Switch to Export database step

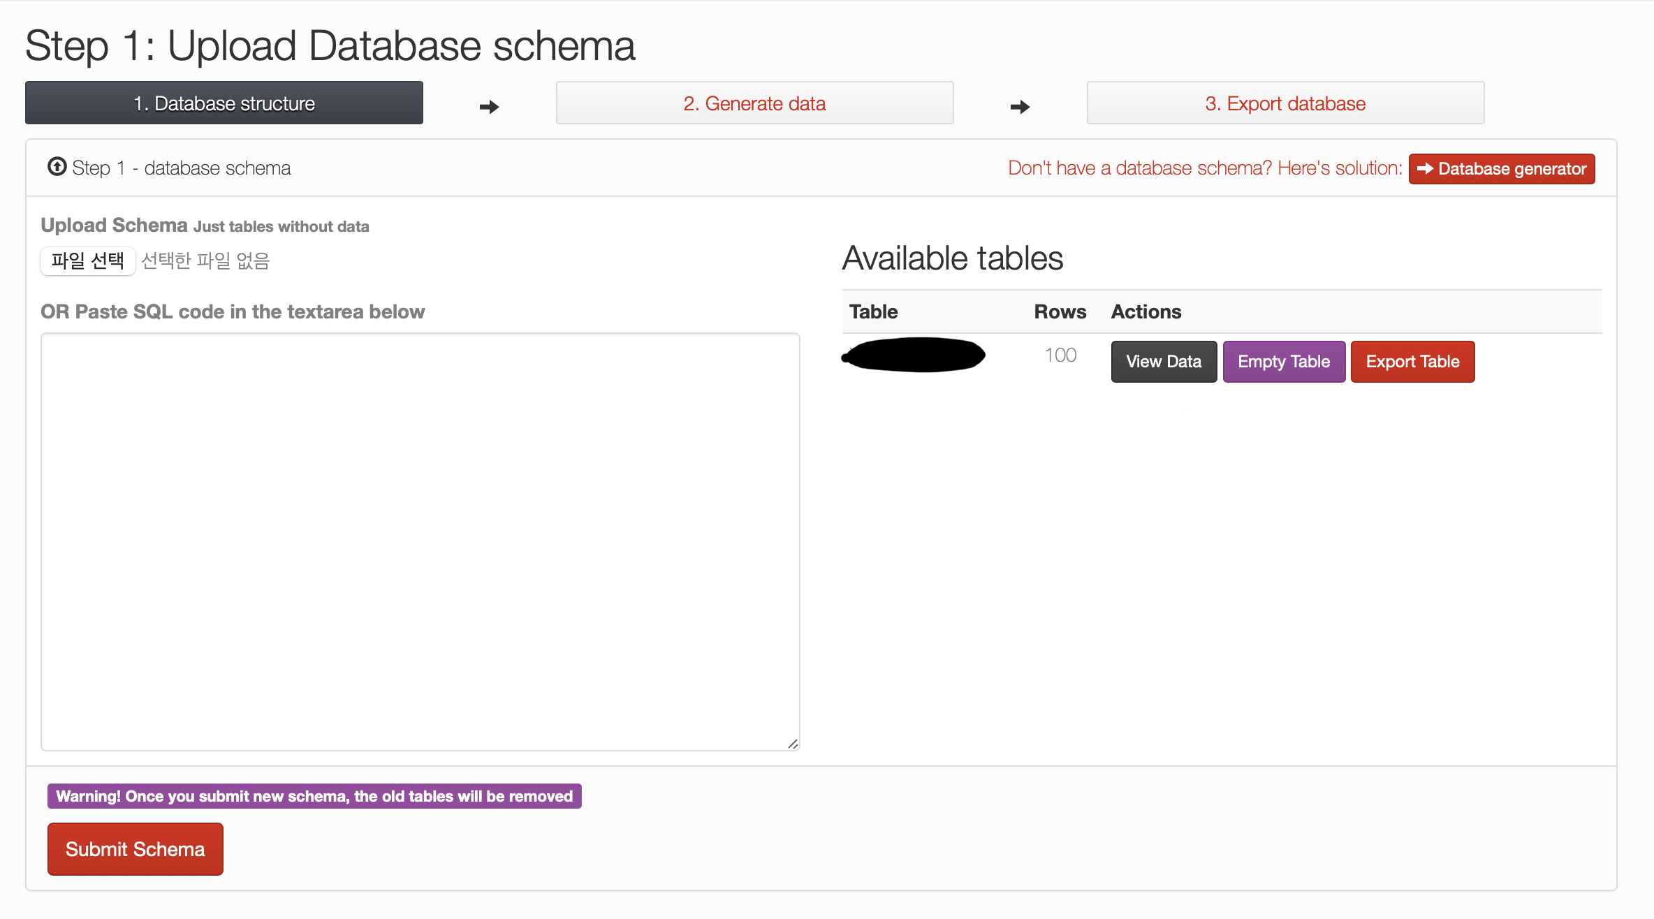click(1285, 103)
